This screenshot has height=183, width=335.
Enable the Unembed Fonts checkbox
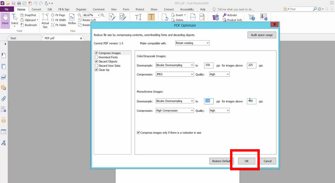[96, 57]
